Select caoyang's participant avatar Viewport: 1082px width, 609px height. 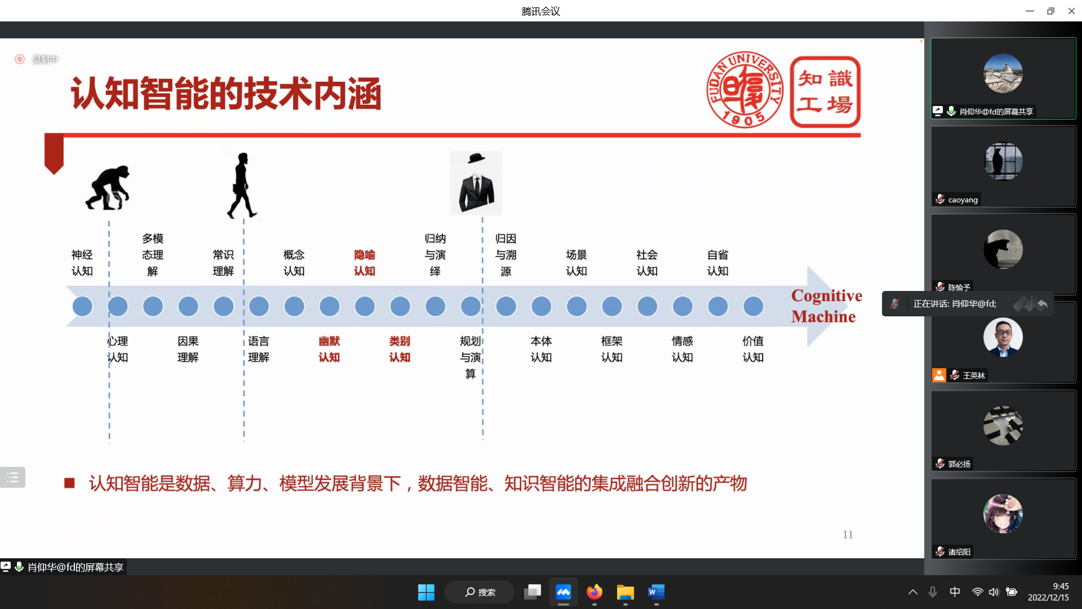pos(1003,161)
